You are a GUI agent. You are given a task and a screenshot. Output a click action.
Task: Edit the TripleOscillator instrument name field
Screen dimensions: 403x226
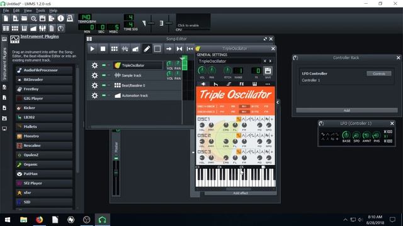pos(229,62)
